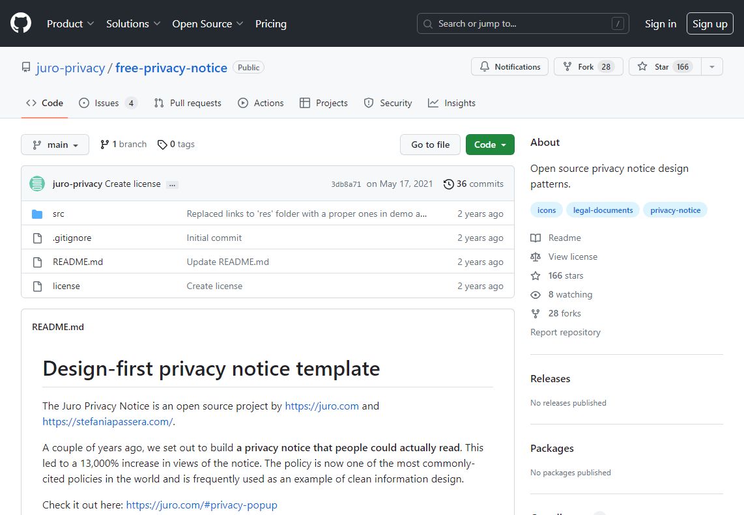The image size is (744, 515).
Task: Expand commit message ellipsis button
Action: click(172, 184)
